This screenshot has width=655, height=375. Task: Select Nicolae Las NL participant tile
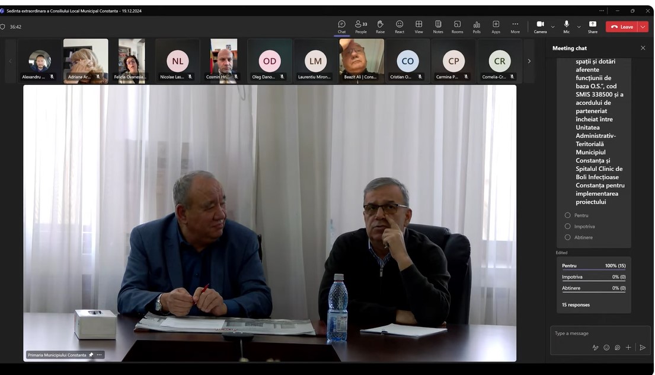178,61
